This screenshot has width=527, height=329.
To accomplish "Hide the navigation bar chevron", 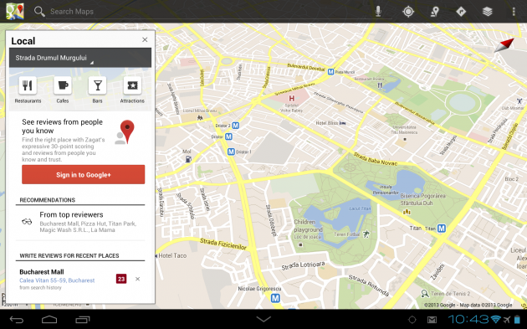I will point(263,319).
